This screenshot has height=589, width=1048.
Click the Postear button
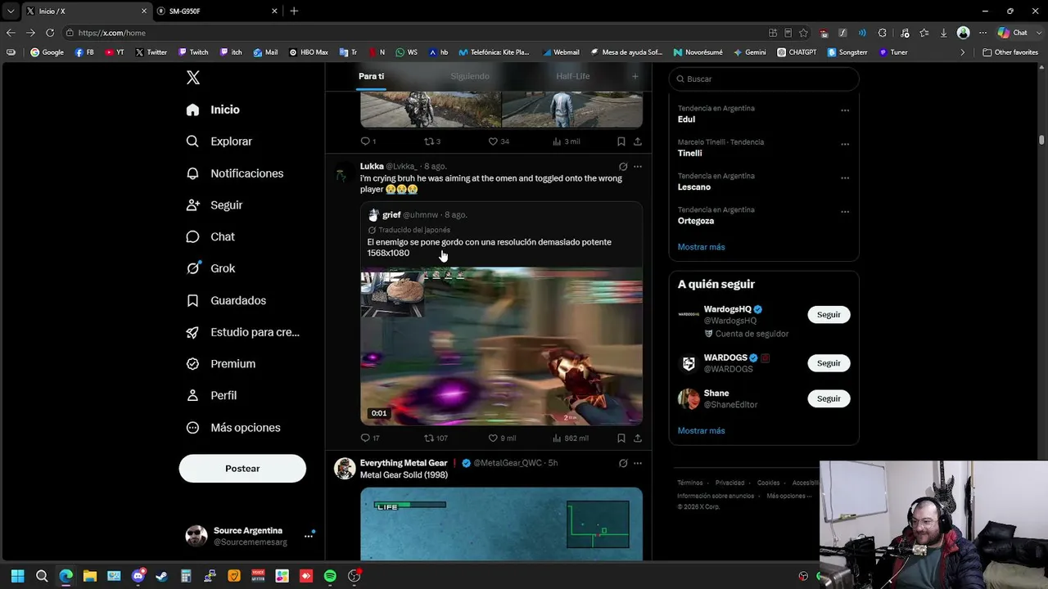242,469
